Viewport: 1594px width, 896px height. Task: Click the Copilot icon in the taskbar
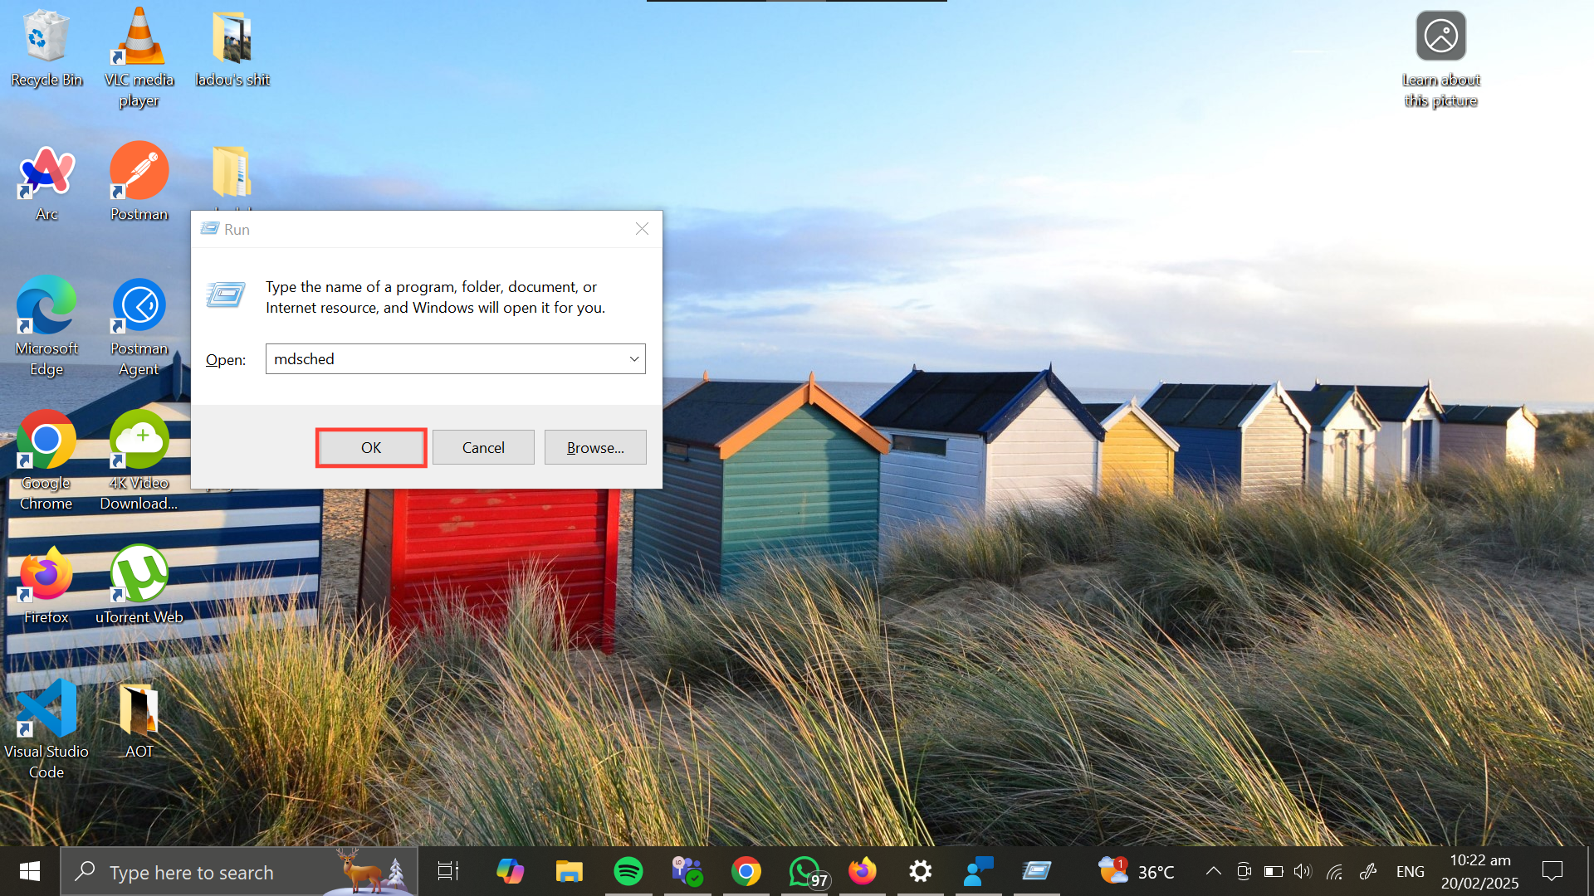tap(510, 871)
